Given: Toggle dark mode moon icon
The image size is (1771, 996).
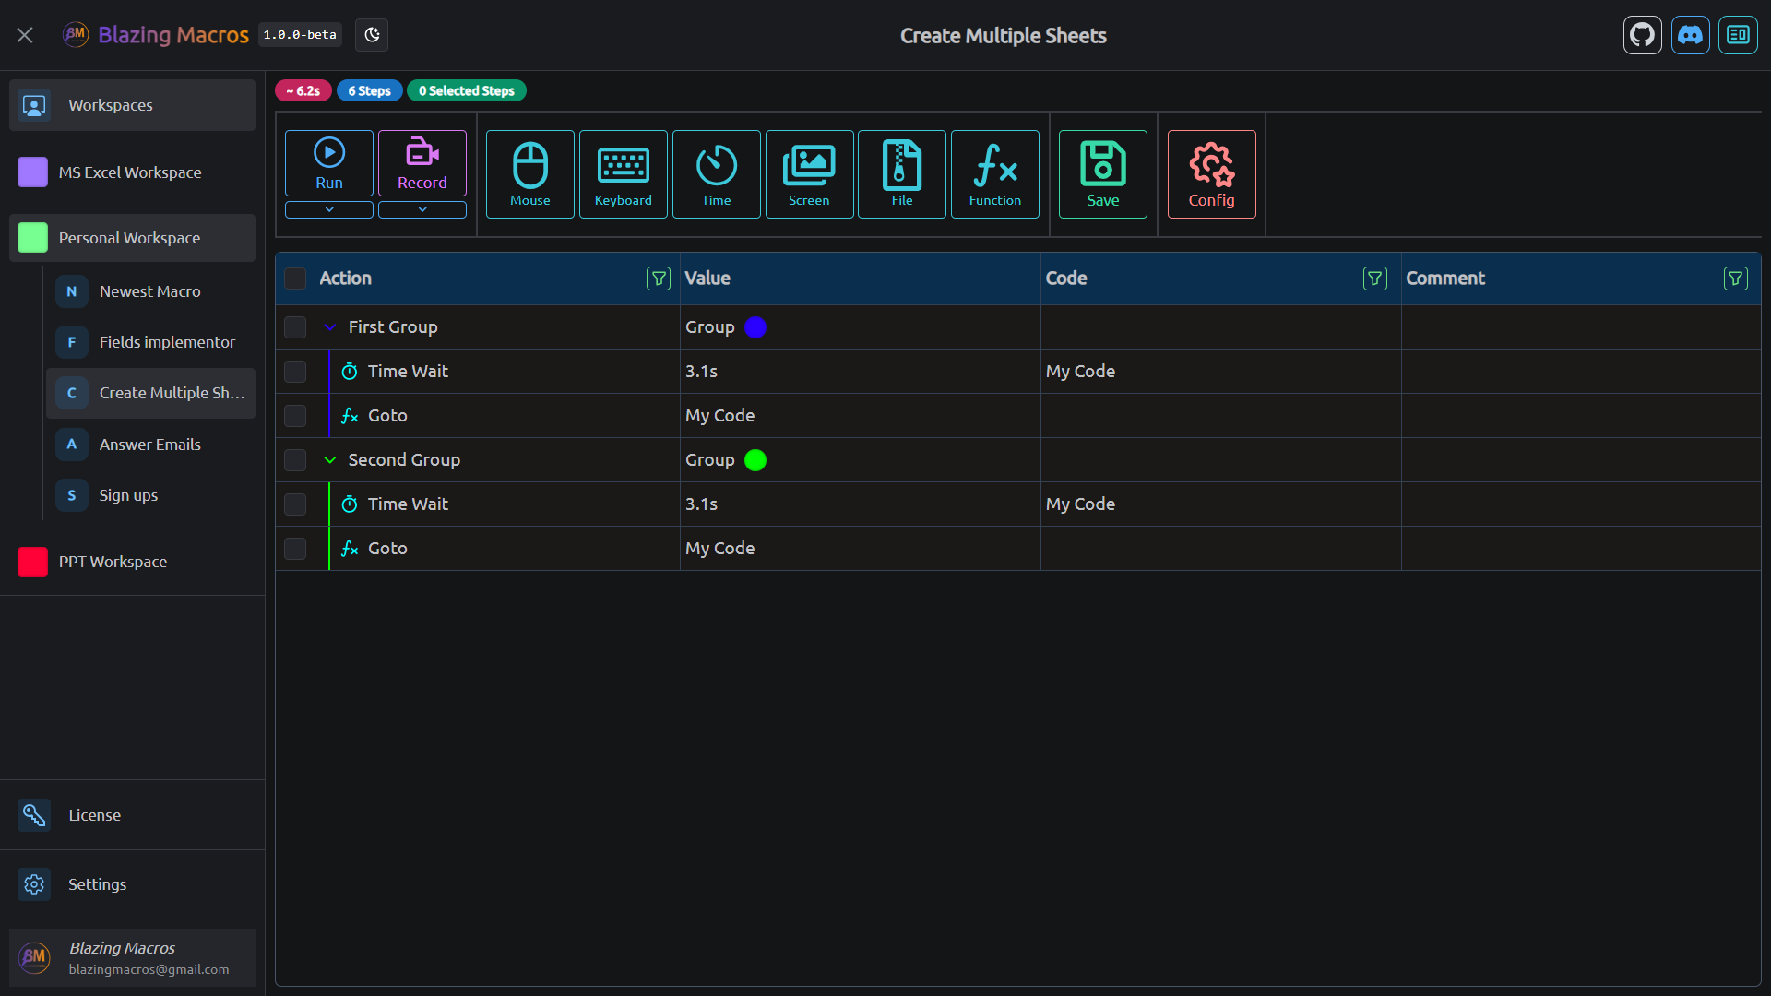Looking at the screenshot, I should tap(372, 35).
